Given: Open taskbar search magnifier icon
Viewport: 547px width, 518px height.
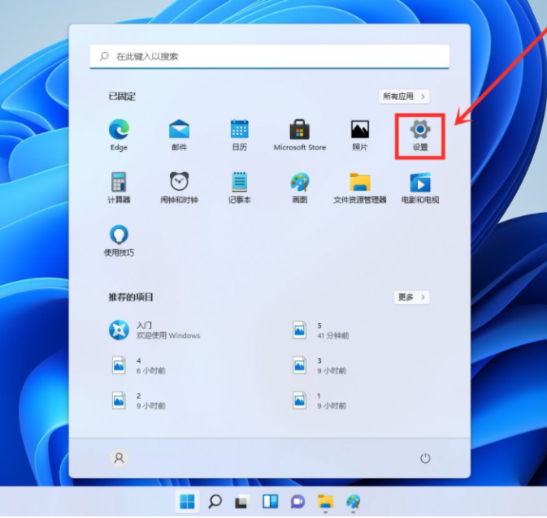Looking at the screenshot, I should [x=215, y=502].
